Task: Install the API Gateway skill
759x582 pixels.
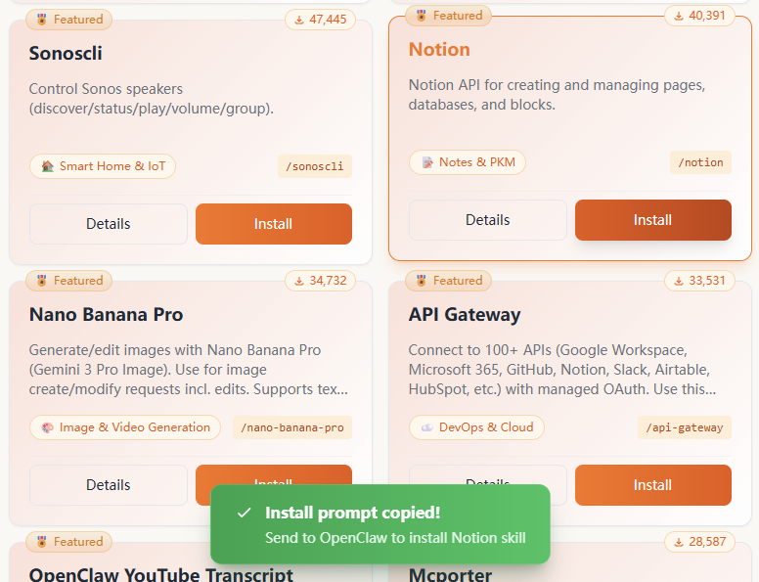Action: pos(653,485)
